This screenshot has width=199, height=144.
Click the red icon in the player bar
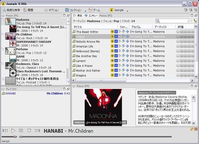[x=196, y=129]
